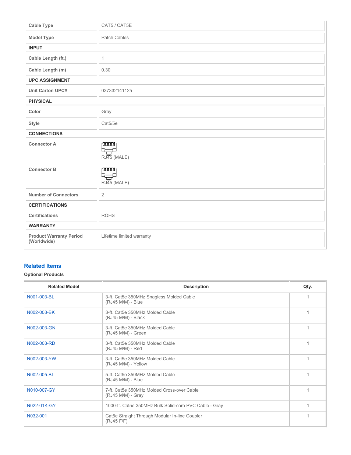
Task: Select the Lifetime limited warranty text
Action: (126, 236)
